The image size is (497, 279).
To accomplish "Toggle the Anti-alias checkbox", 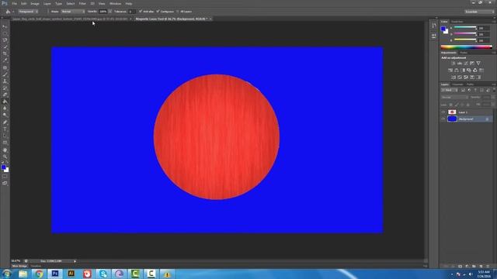I will pyautogui.click(x=141, y=12).
